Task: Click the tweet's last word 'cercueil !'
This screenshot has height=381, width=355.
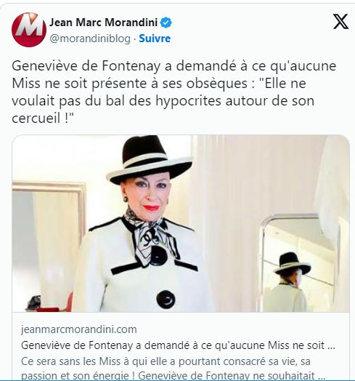Action: pos(42,119)
